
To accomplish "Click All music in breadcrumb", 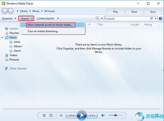I will click(x=49, y=11).
